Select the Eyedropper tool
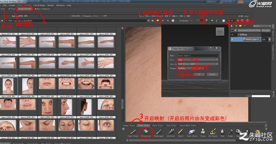 (x=159, y=133)
